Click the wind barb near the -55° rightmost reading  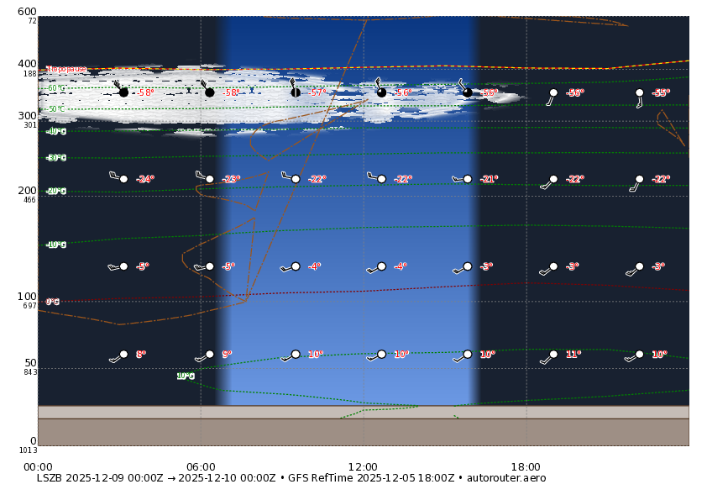tap(638, 94)
